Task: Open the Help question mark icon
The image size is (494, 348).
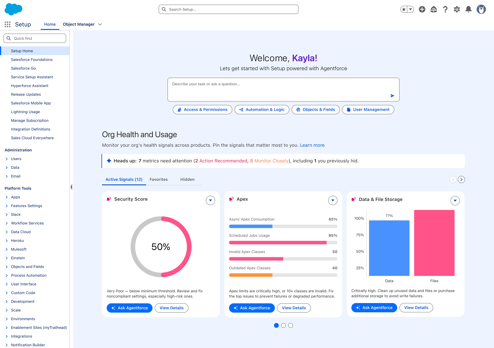Action: tap(445, 9)
